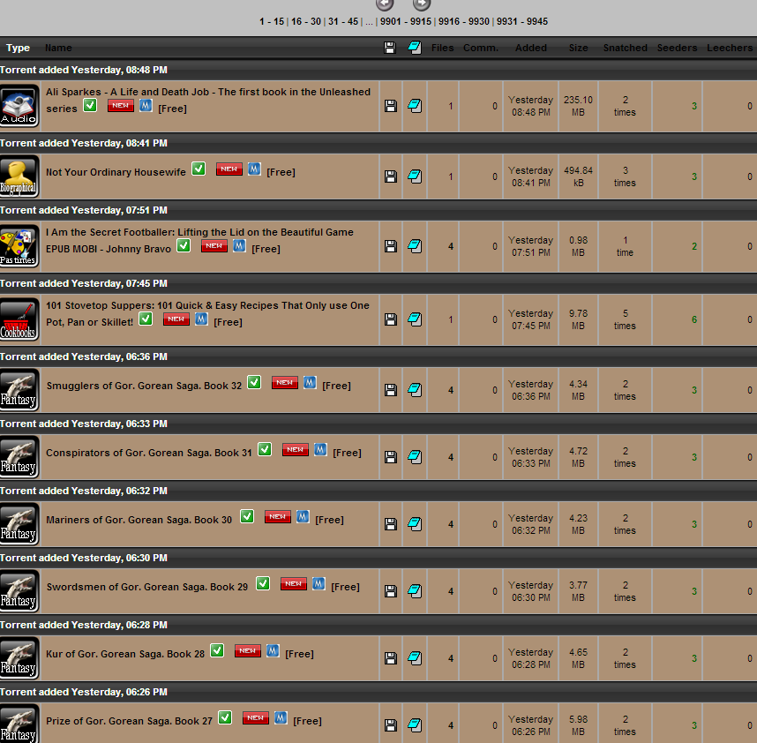Image resolution: width=757 pixels, height=743 pixels.
Task: Click seeders count 6 for 101 Stovetop Suppers
Action: point(694,319)
